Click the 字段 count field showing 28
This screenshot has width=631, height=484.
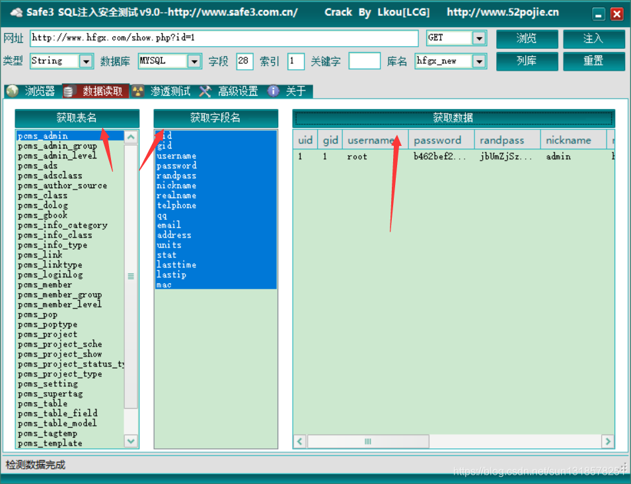tap(244, 61)
